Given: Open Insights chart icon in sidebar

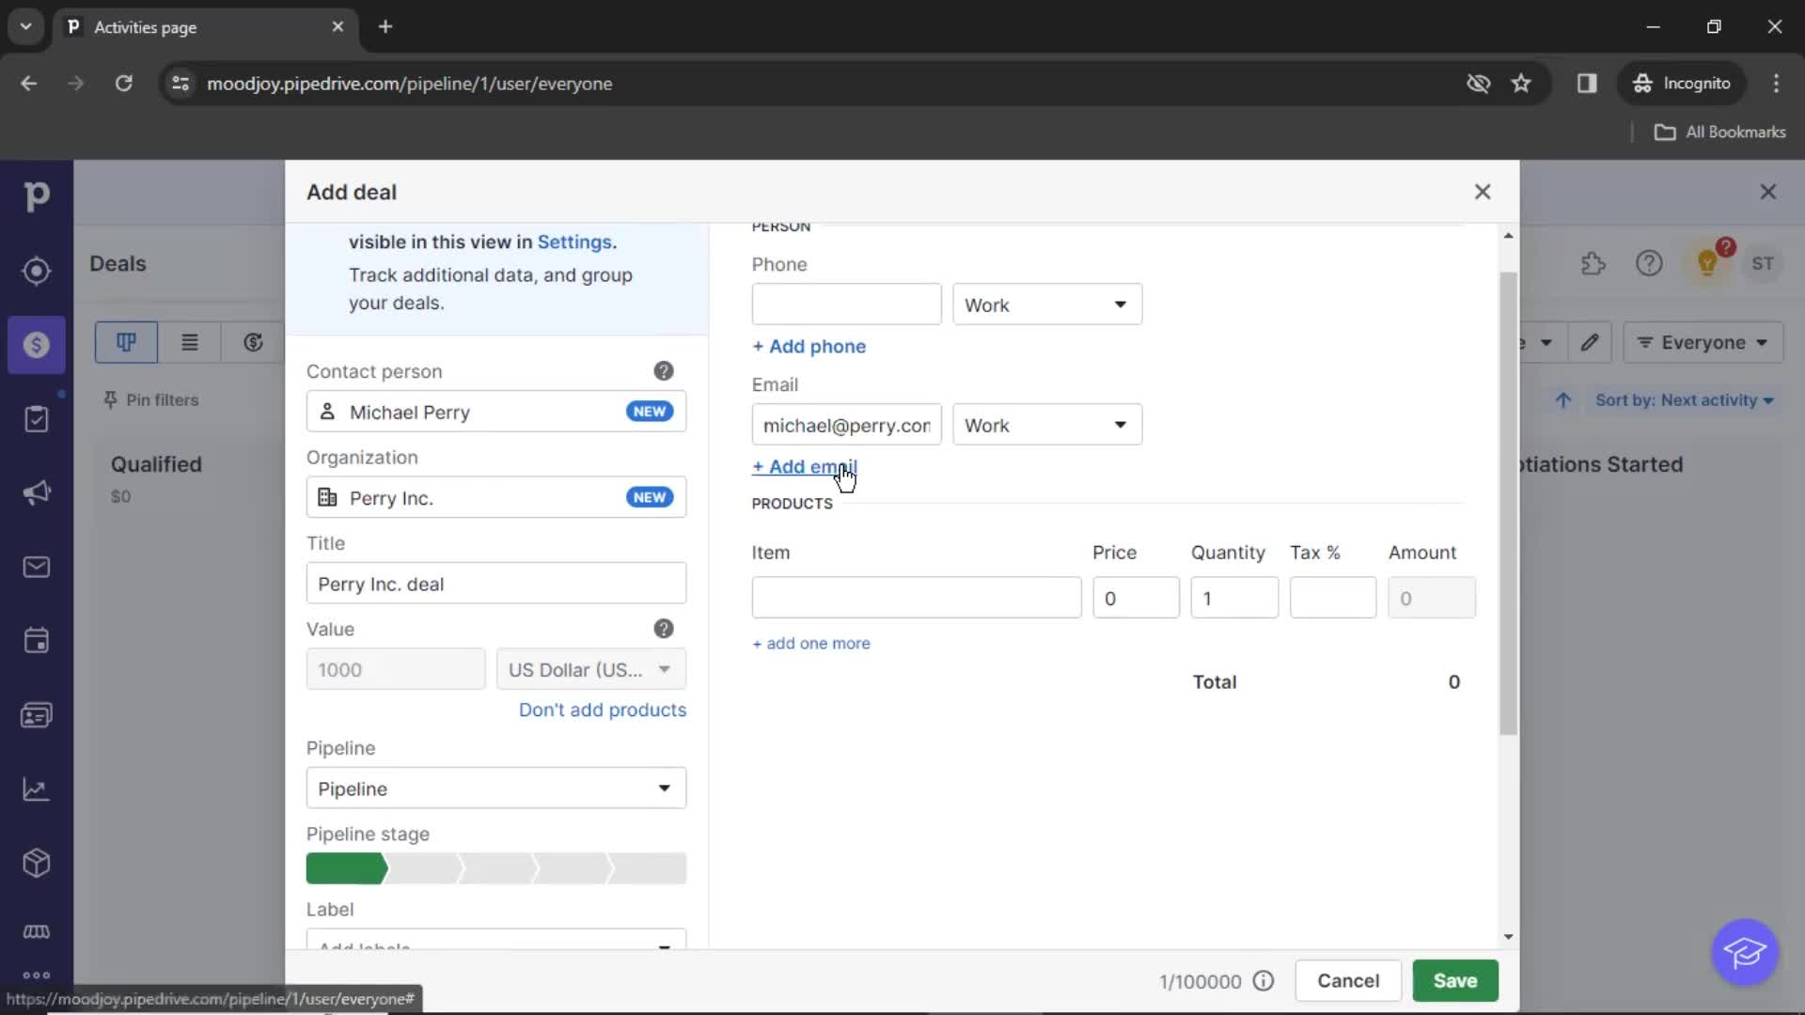Looking at the screenshot, I should pos(36,789).
